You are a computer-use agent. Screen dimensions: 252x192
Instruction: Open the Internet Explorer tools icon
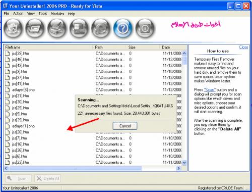[101, 28]
